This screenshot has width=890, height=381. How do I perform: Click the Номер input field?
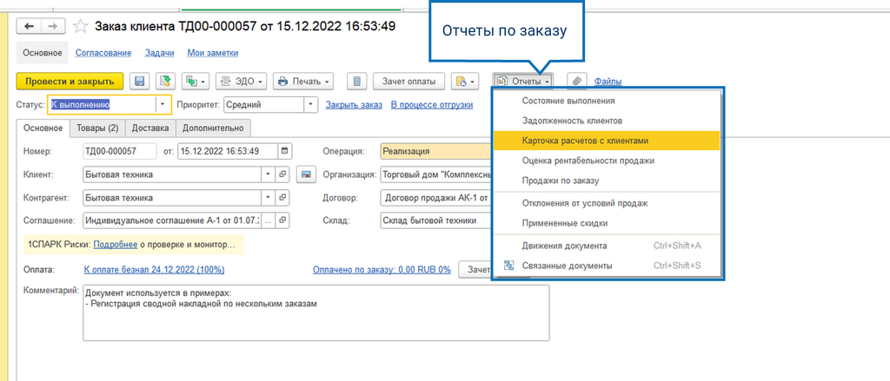click(x=120, y=151)
